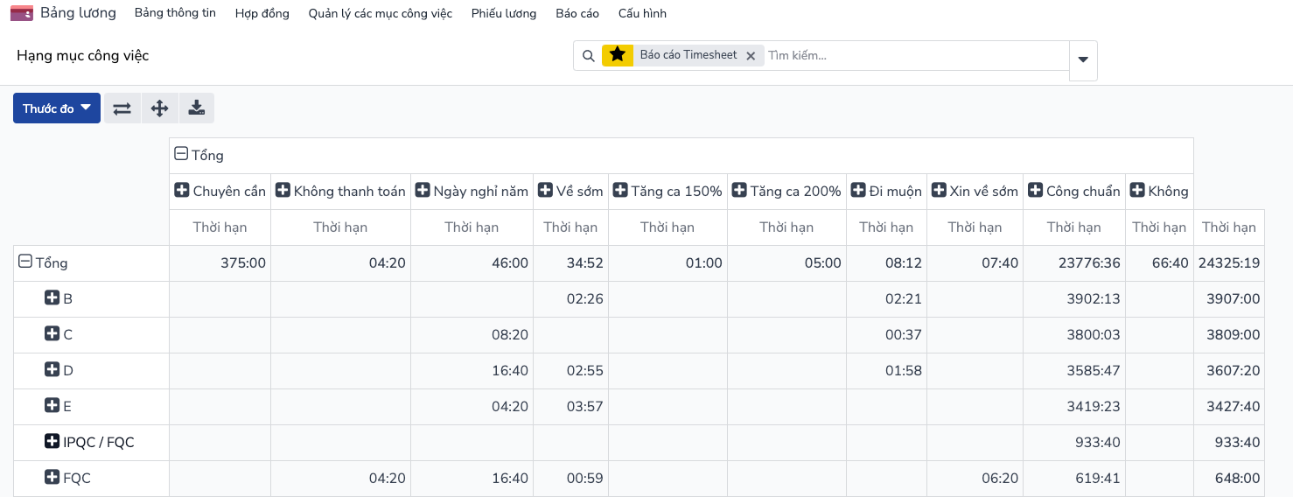The image size is (1293, 497).
Task: Expand the IPQC / FQC row
Action: tap(52, 442)
